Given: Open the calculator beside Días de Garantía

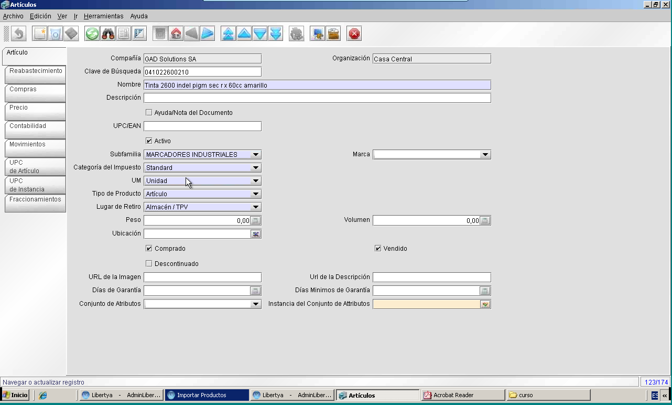Looking at the screenshot, I should coord(256,291).
